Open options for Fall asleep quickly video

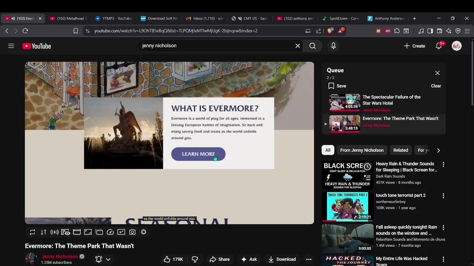443,228
